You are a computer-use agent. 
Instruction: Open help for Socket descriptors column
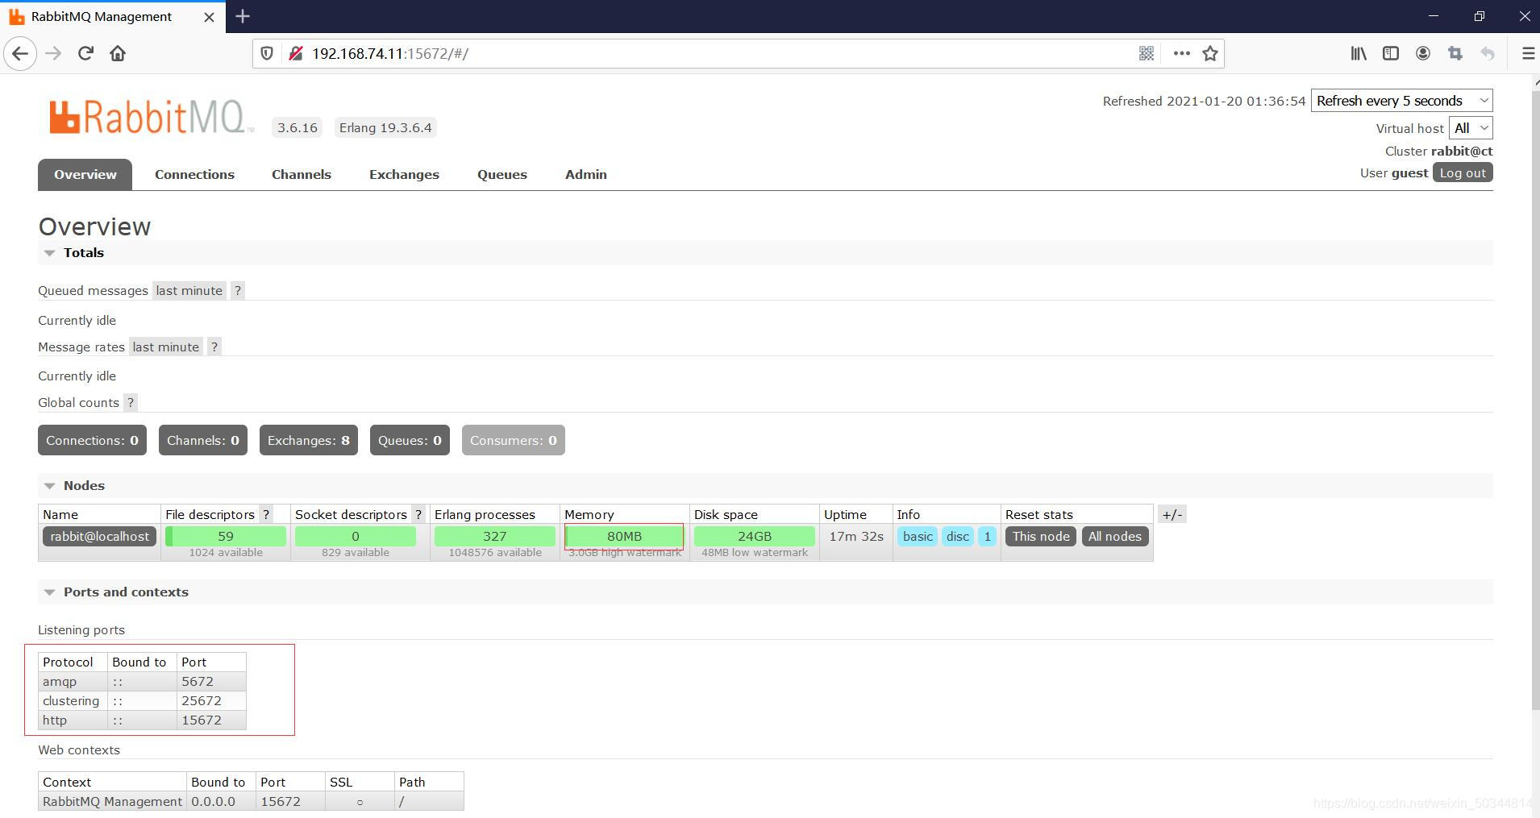(x=418, y=515)
